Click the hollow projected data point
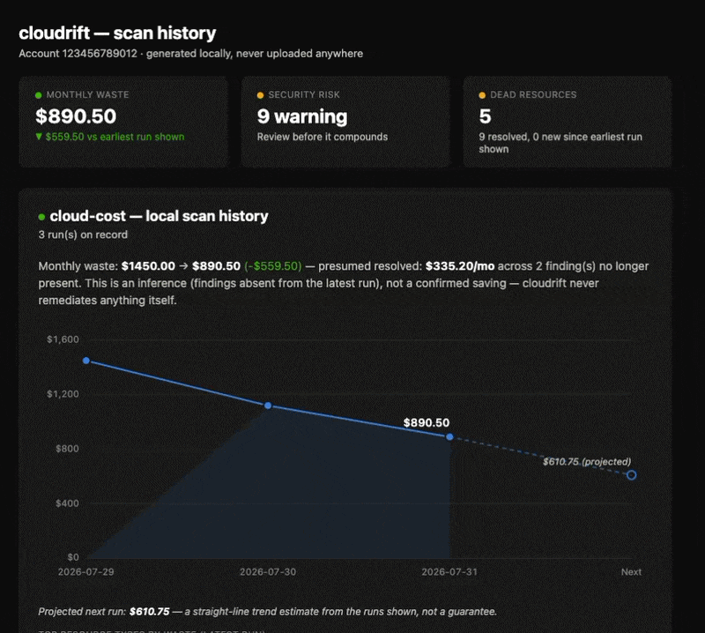The width and height of the screenshot is (705, 633). [x=631, y=475]
